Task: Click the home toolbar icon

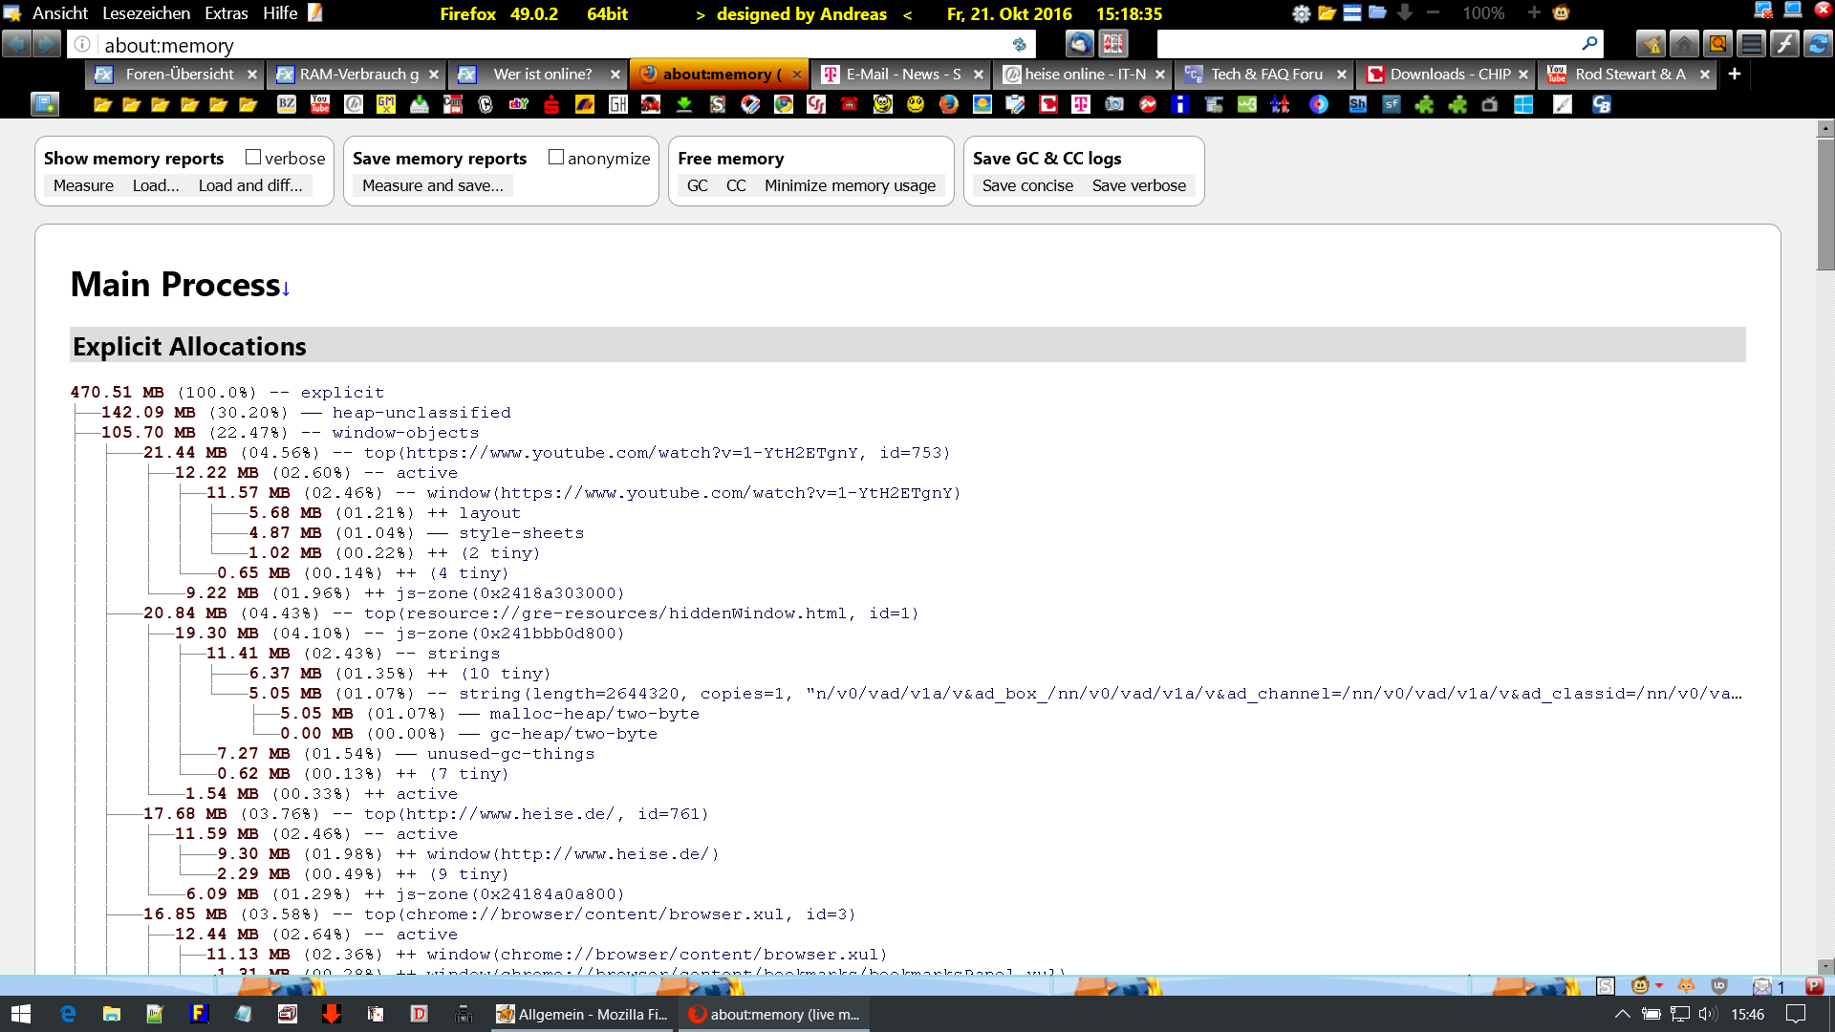Action: 1684,44
